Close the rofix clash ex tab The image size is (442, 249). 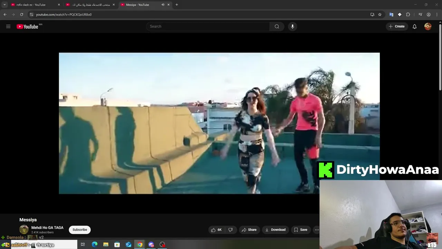point(59,5)
